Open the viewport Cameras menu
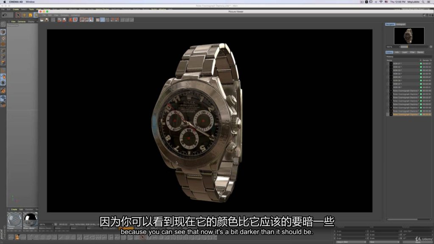Viewport: 434px width, 244px height. (x=22, y=21)
